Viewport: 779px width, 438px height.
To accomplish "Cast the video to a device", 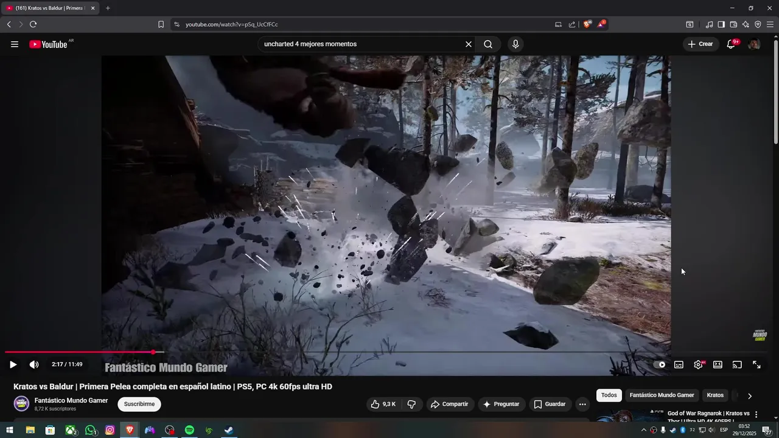I will [737, 365].
